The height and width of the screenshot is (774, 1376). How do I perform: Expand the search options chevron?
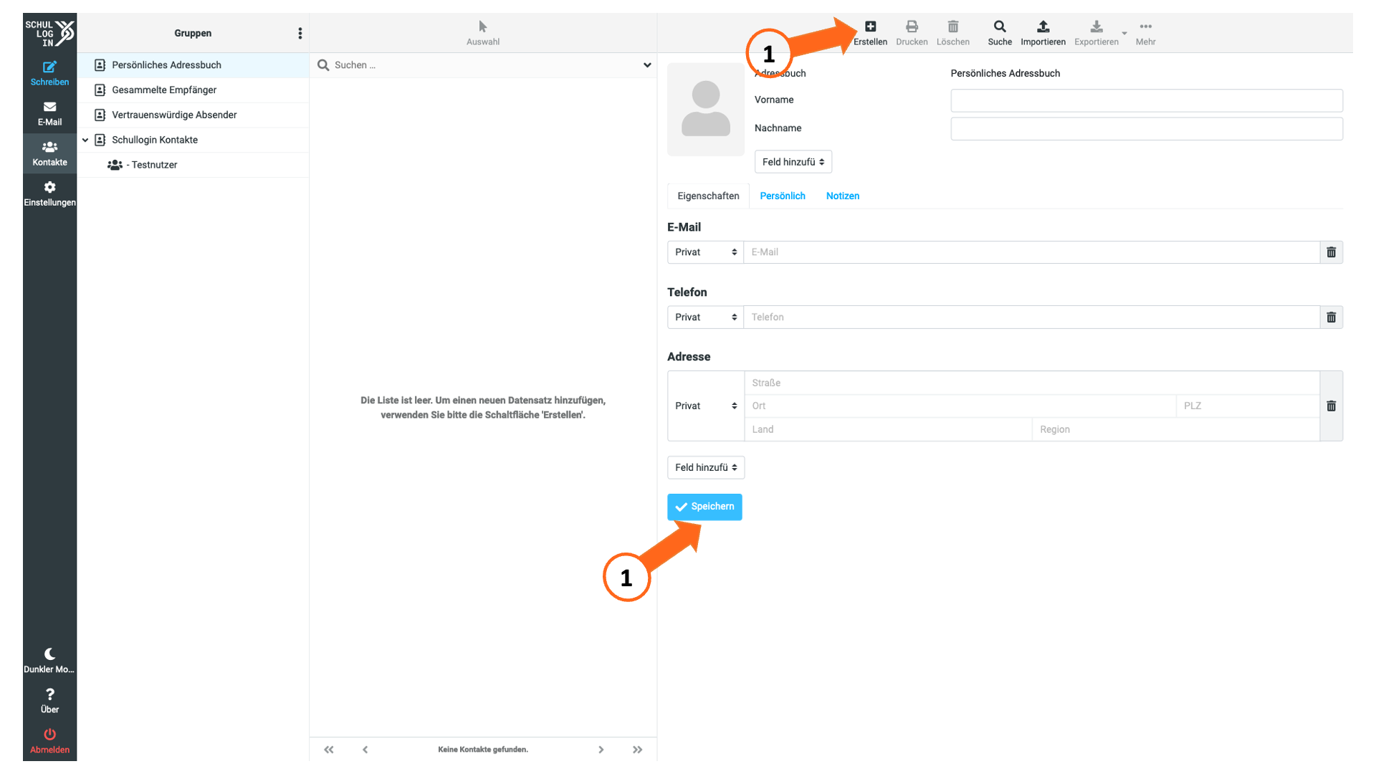[x=647, y=65]
